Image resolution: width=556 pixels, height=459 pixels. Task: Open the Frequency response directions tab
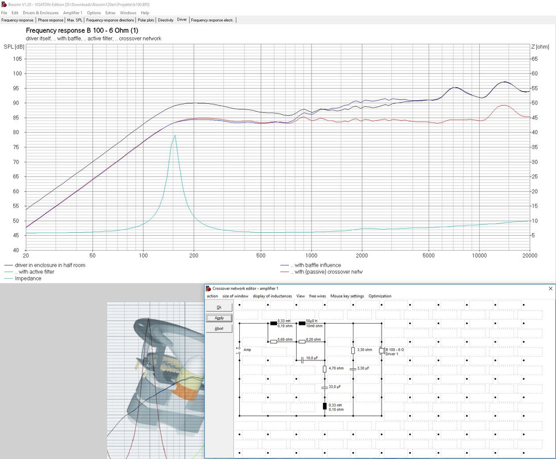(110, 20)
